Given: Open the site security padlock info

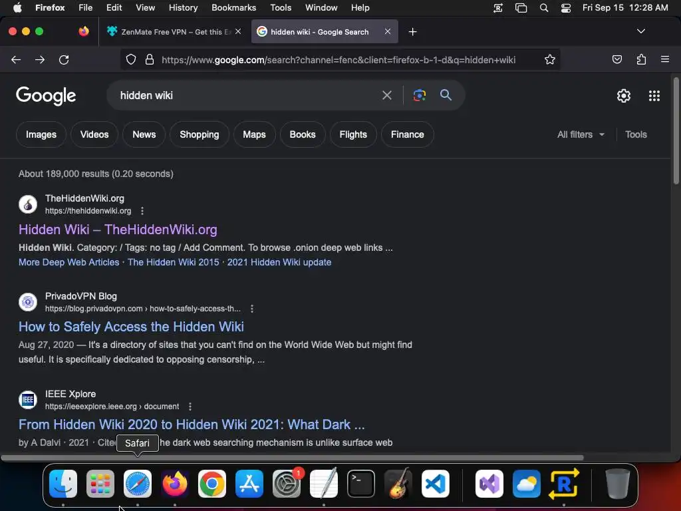Looking at the screenshot, I should click(x=150, y=59).
